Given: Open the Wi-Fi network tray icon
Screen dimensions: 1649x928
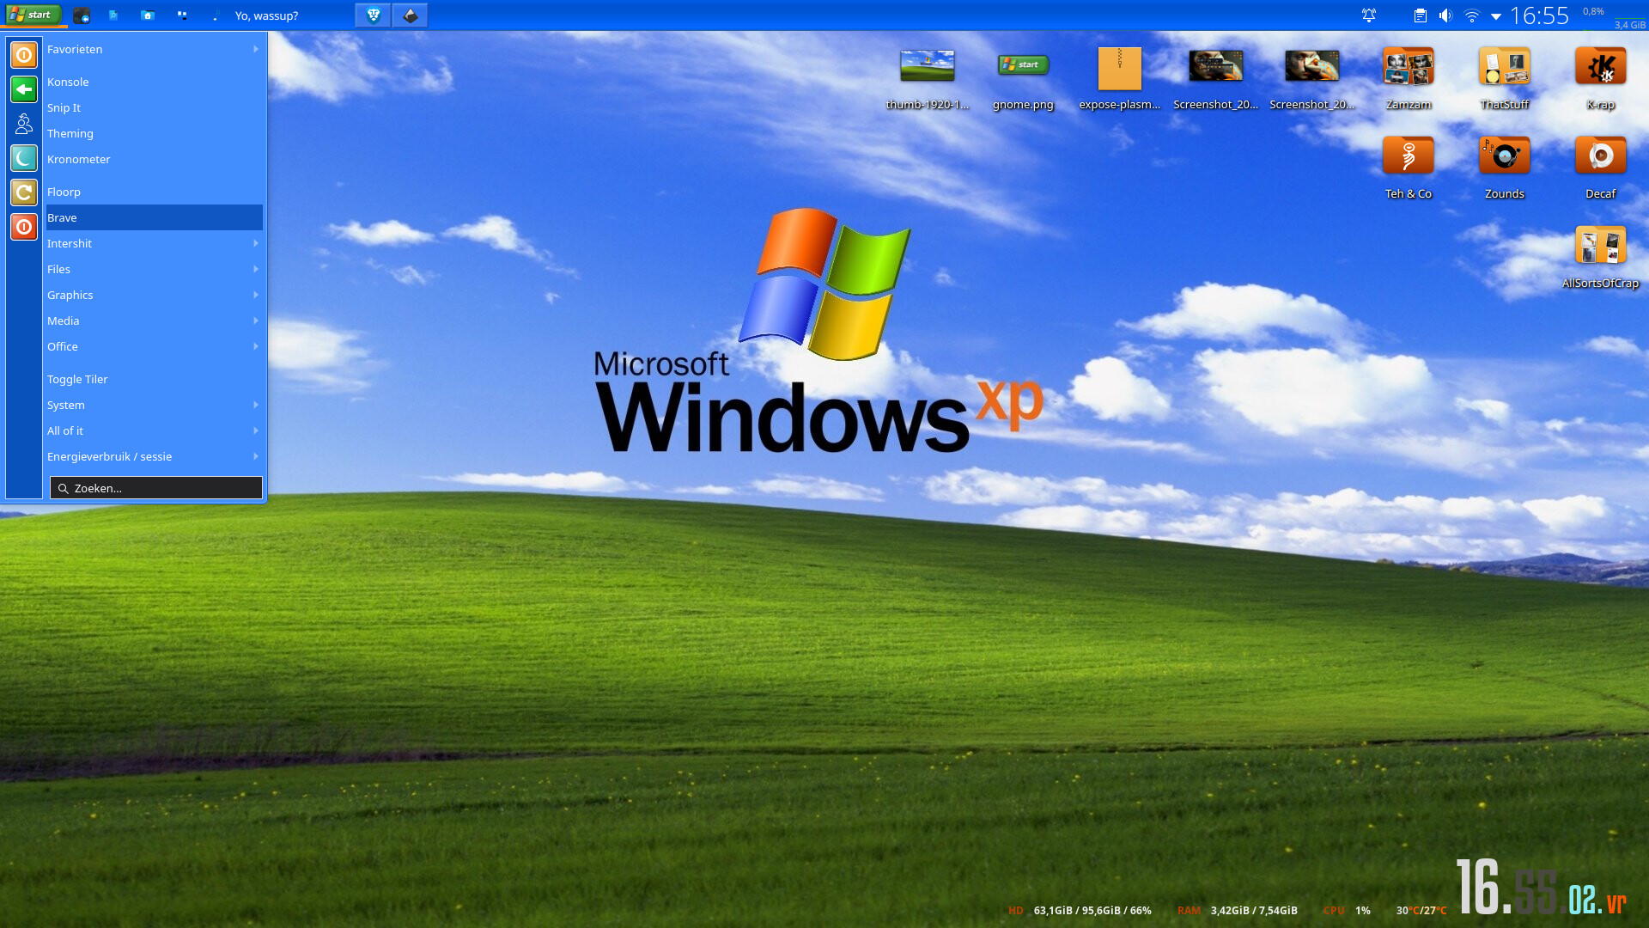Looking at the screenshot, I should click(1471, 15).
